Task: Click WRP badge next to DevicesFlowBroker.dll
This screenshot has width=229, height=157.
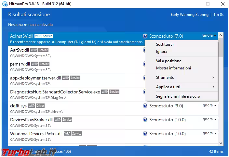Action: [x=58, y=120]
